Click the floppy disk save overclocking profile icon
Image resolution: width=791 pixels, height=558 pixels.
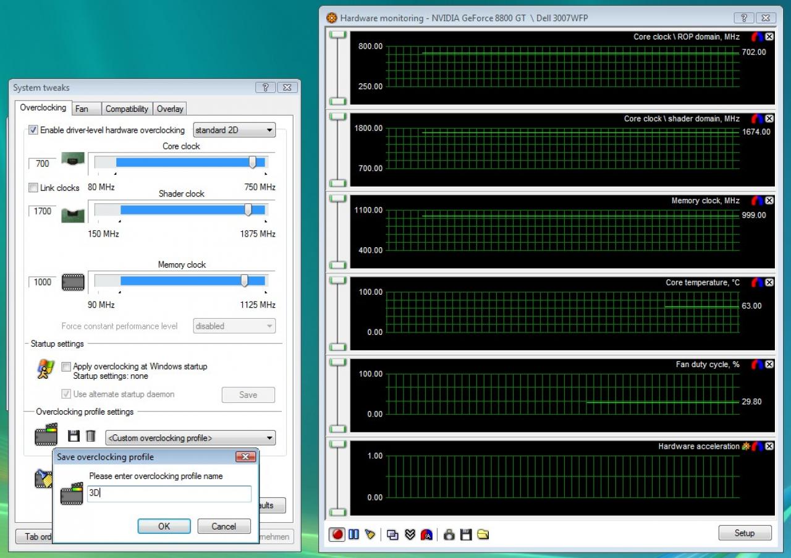pyautogui.click(x=74, y=436)
